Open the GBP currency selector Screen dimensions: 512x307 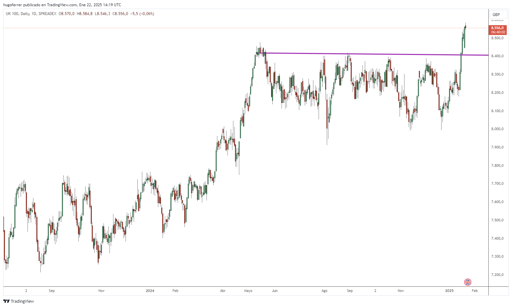click(496, 14)
